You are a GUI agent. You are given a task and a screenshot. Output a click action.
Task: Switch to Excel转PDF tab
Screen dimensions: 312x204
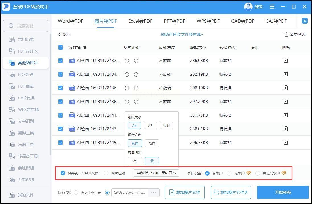[140, 21]
